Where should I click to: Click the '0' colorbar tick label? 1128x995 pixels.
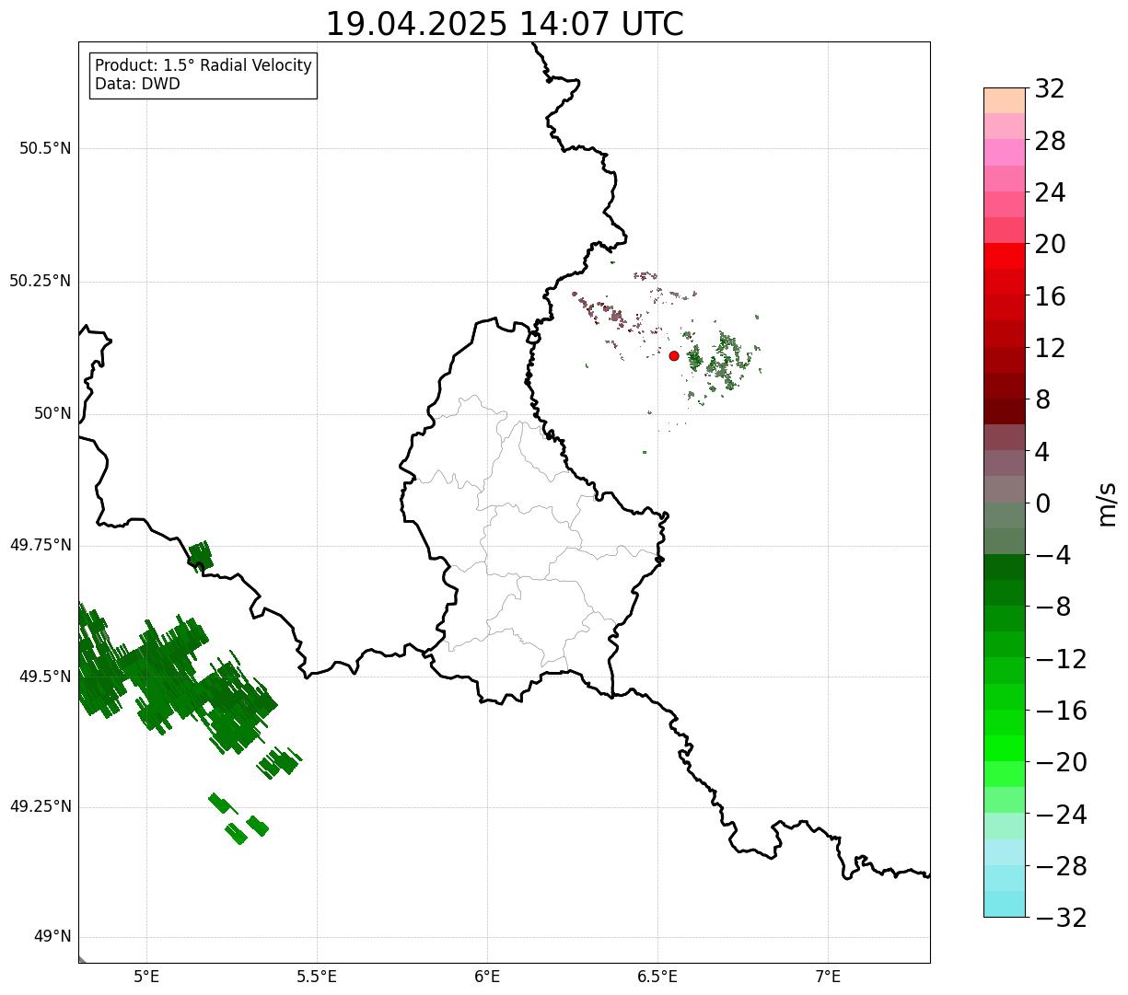click(1042, 503)
